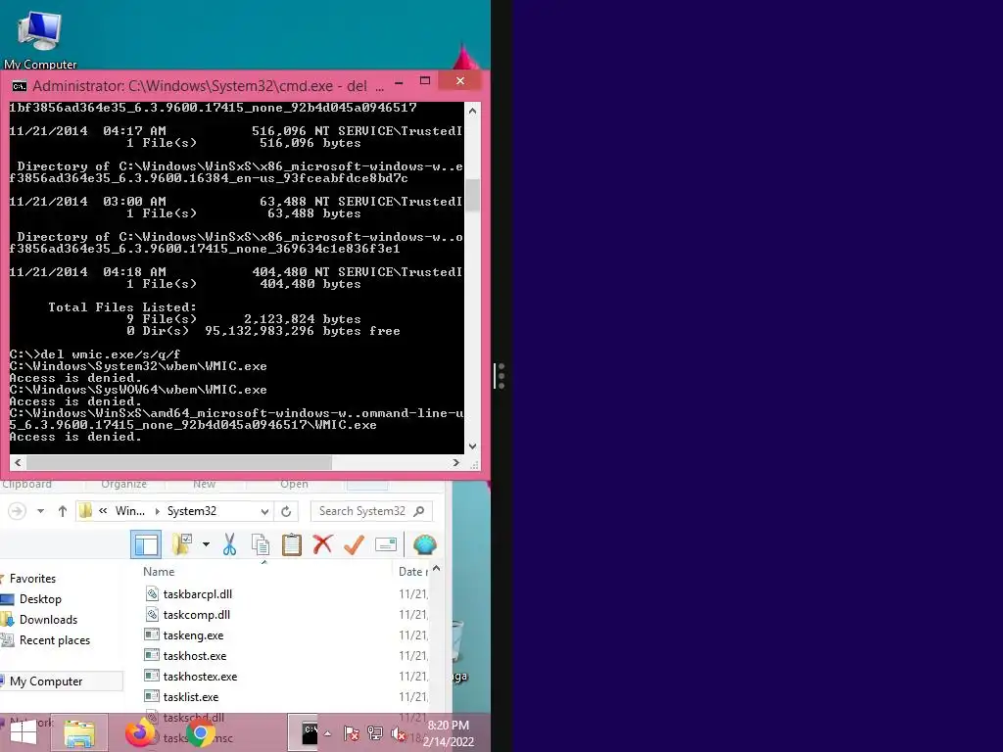Screen dimensions: 1003x752
Task: Expand the breadcrumb arrow before System32
Action: 157,511
